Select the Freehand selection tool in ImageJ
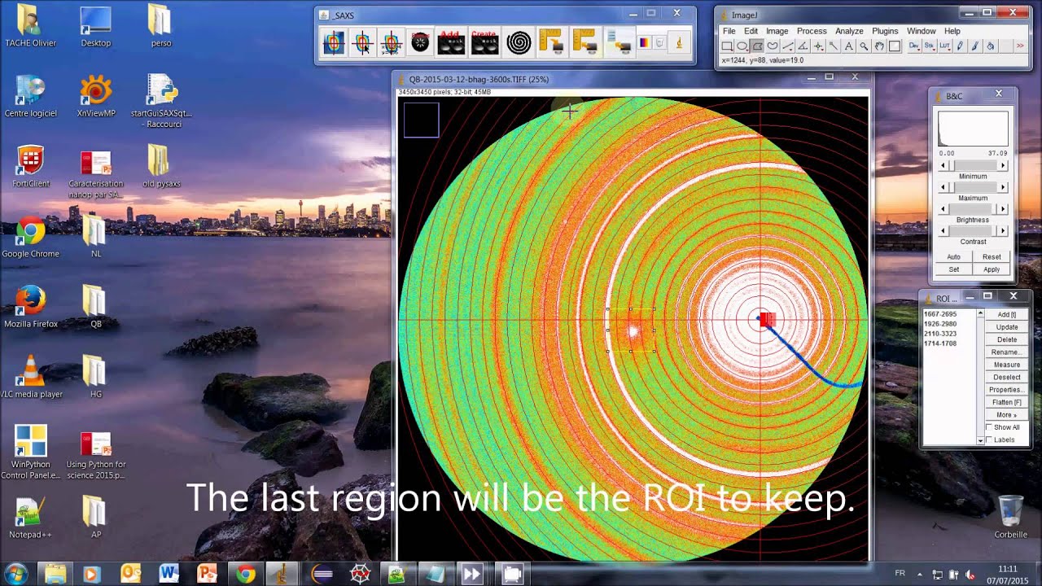This screenshot has height=586, width=1042. (x=773, y=46)
